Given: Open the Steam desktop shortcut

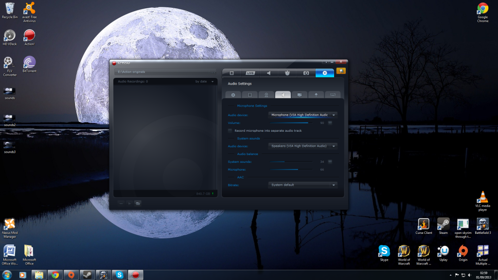Looking at the screenshot, I should [443, 227].
